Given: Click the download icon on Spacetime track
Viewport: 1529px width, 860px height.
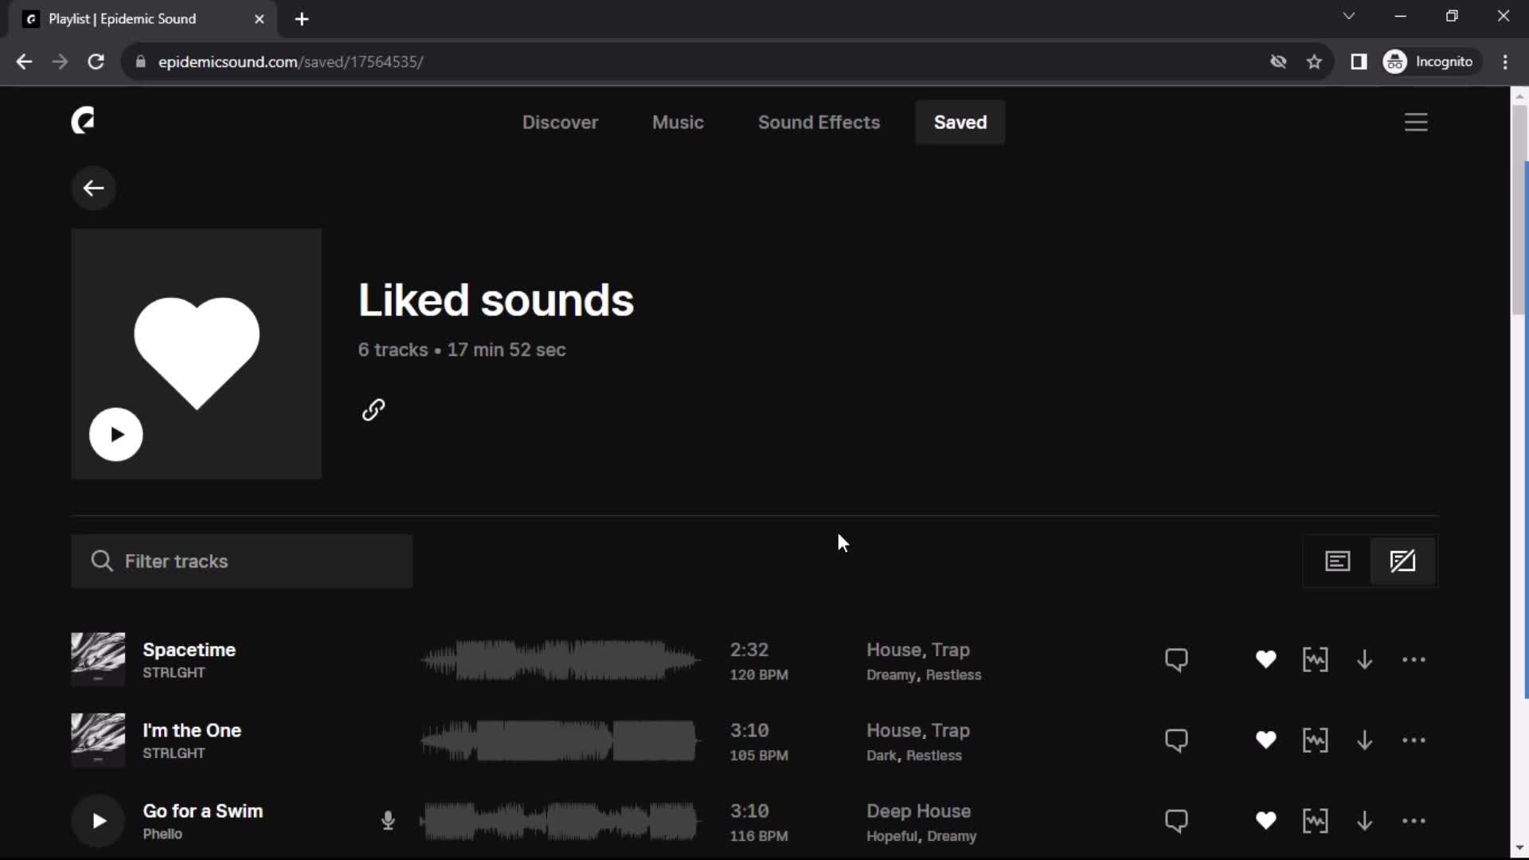Looking at the screenshot, I should click(1364, 659).
